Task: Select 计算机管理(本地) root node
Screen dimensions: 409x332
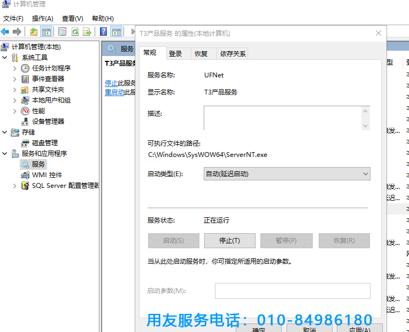Action: pos(36,47)
